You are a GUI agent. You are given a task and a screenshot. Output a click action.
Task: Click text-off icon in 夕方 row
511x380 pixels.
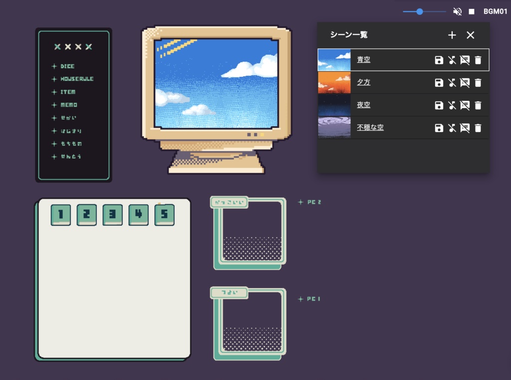click(465, 83)
